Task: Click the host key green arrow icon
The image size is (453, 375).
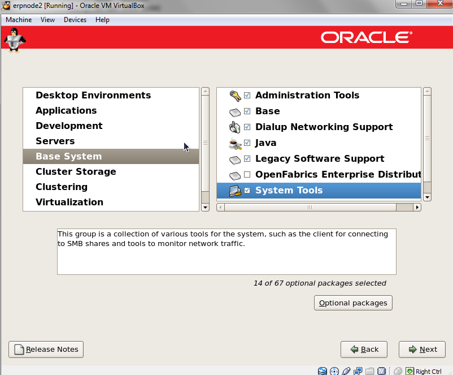Action: (x=410, y=371)
